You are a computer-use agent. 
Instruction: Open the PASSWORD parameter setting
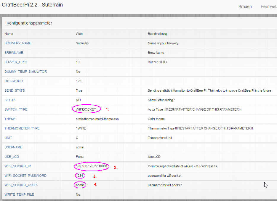13,81
